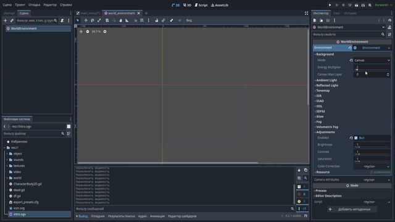Open the Script property dropdown

tap(372, 202)
